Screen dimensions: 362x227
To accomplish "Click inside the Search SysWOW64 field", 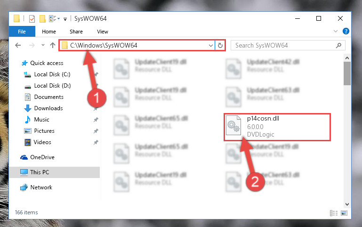I will 284,45.
